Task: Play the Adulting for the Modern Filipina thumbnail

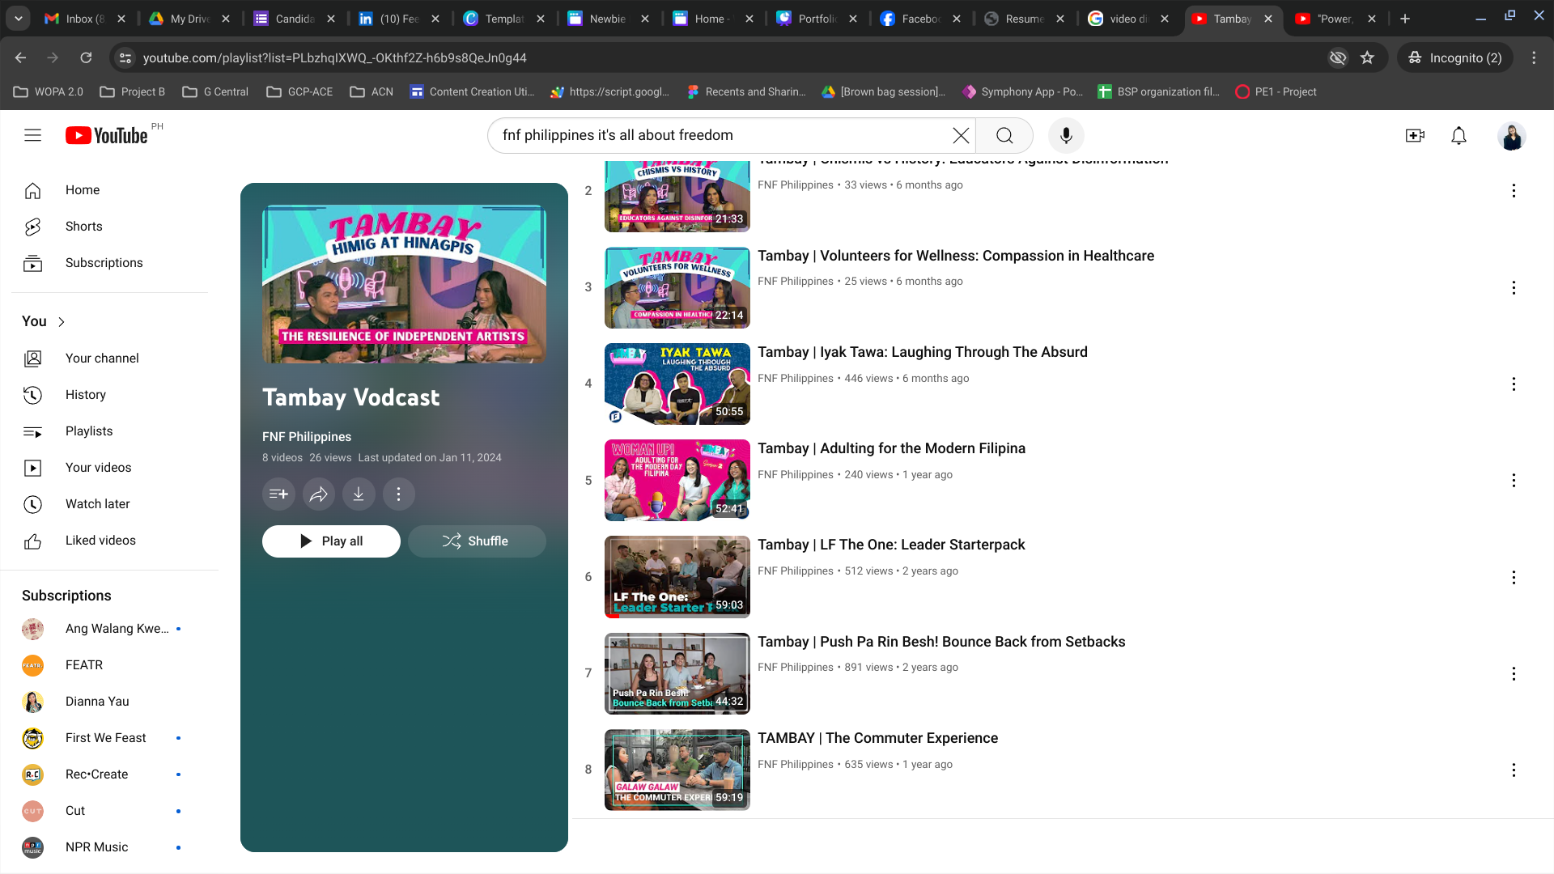Action: 677,480
